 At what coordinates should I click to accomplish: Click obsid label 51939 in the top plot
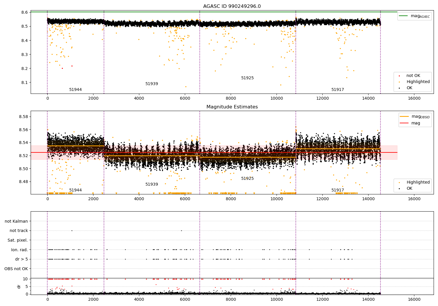point(152,84)
